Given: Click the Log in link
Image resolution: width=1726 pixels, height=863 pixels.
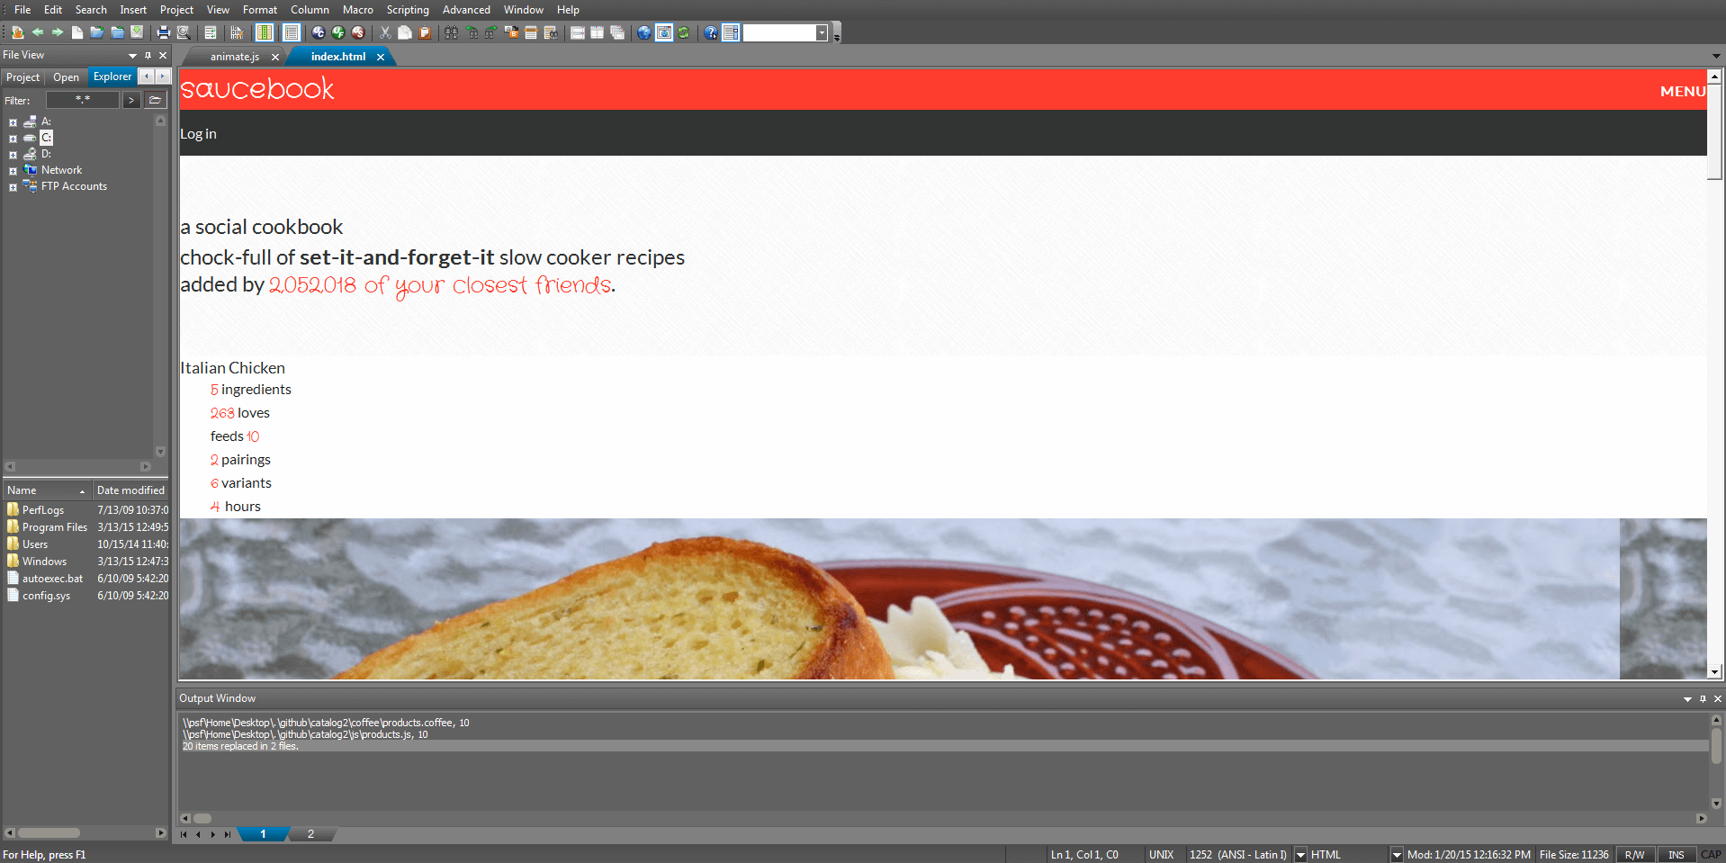Looking at the screenshot, I should click(198, 134).
